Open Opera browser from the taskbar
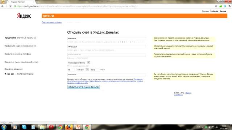 51,127
